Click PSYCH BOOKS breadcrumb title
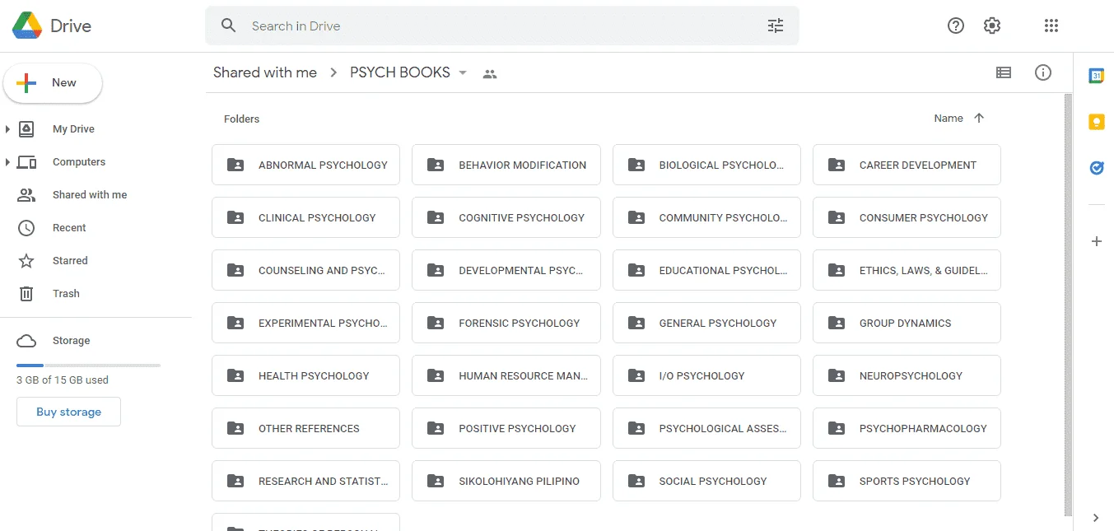Screen dimensions: 1114x531 (x=400, y=72)
